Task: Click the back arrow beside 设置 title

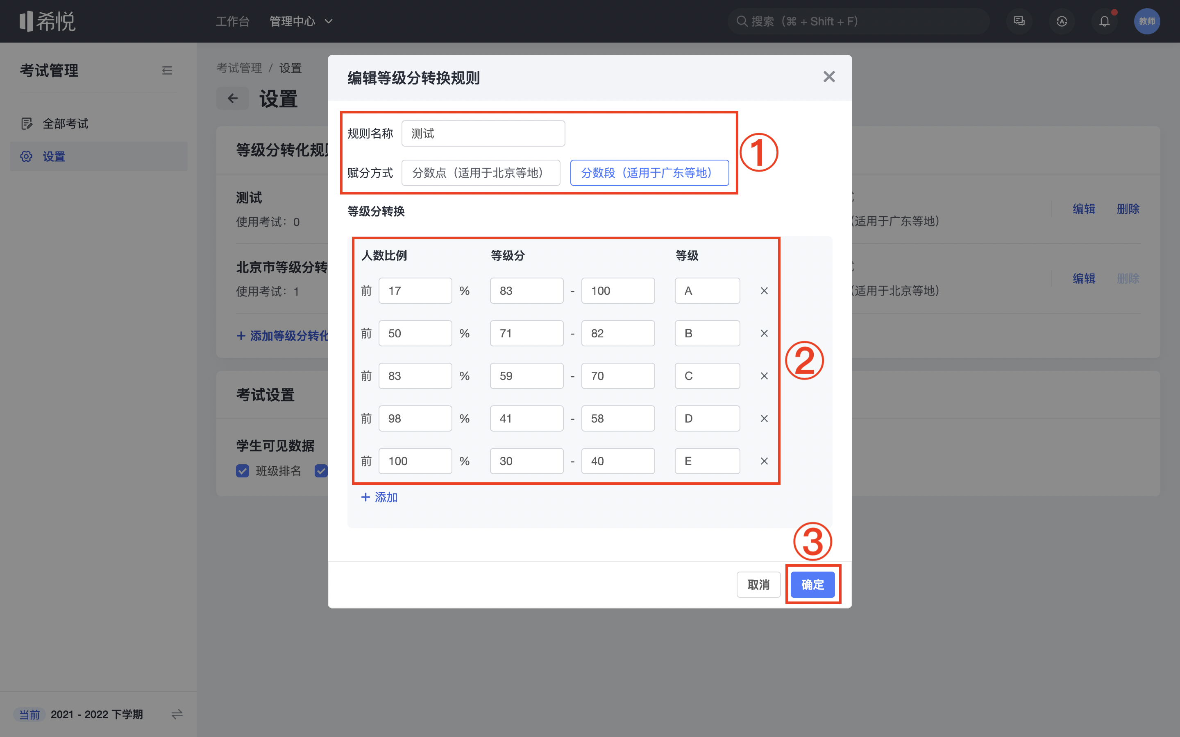Action: click(x=233, y=98)
